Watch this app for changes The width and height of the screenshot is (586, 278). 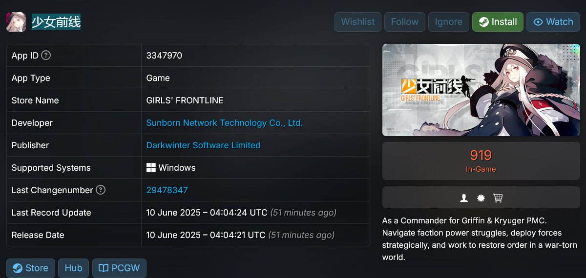coord(553,22)
